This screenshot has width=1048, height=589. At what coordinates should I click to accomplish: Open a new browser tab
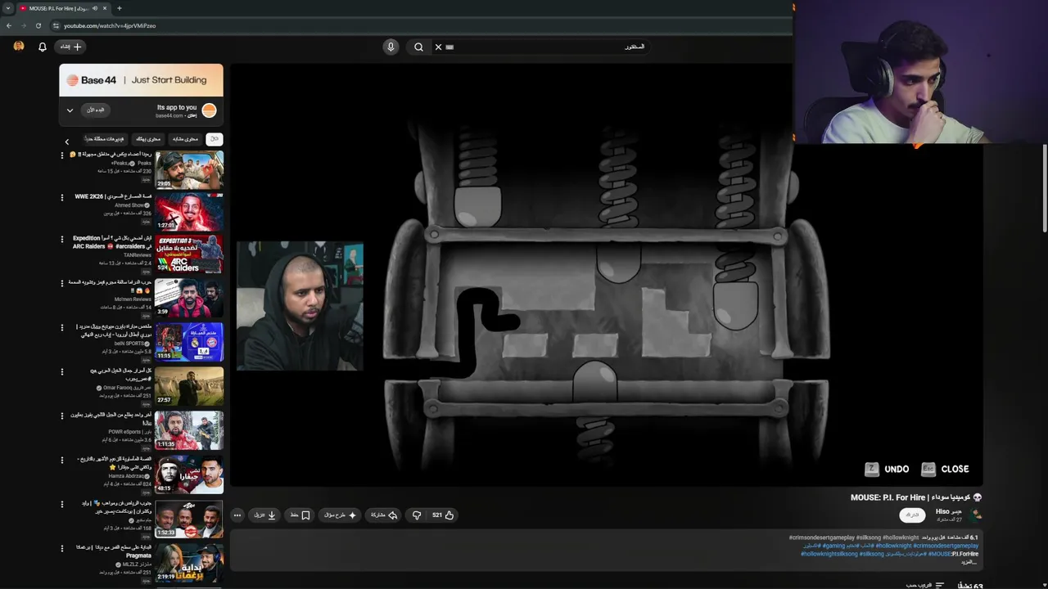point(119,8)
